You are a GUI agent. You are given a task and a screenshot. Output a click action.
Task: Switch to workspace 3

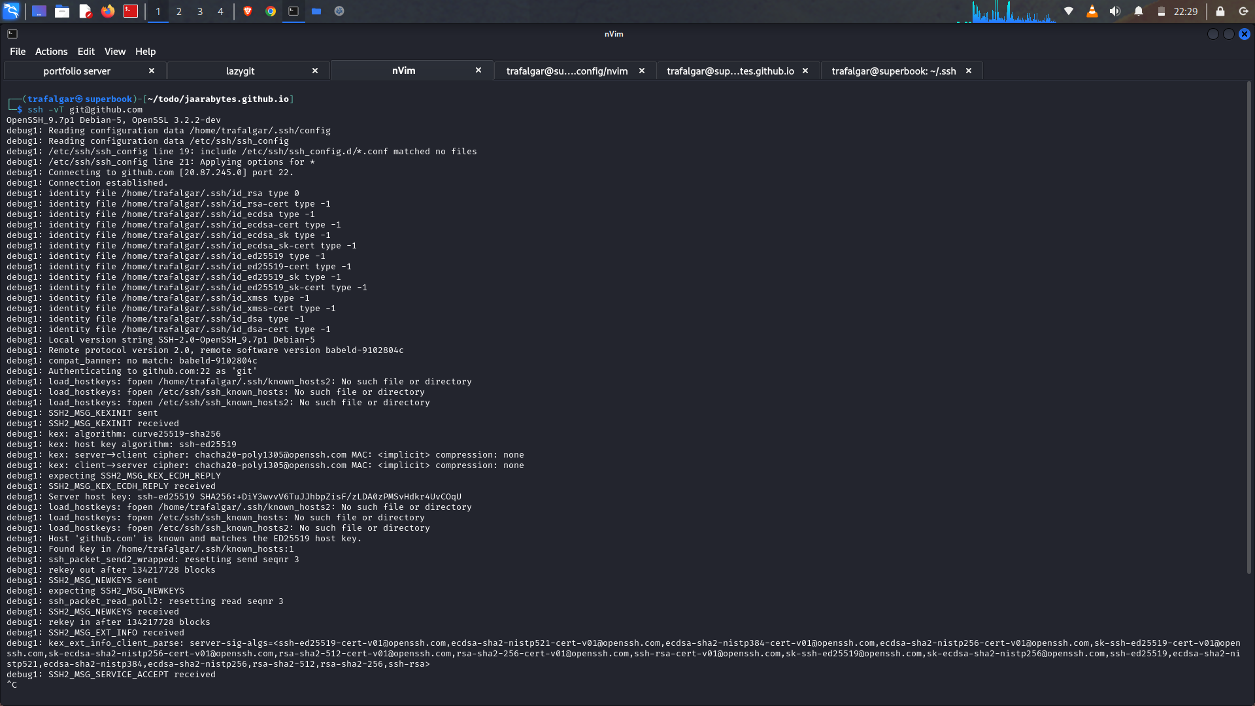click(x=200, y=11)
